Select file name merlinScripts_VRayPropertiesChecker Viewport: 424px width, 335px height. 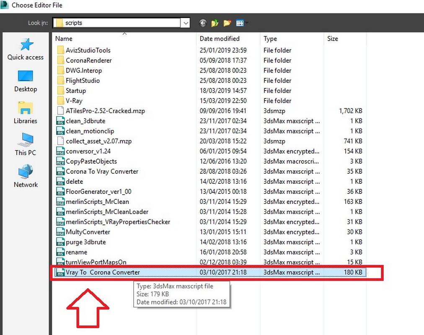pos(118,222)
